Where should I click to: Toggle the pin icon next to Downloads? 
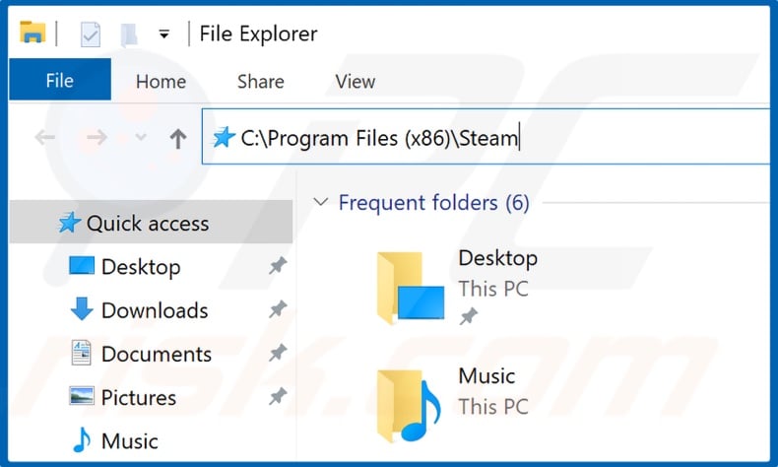(278, 310)
